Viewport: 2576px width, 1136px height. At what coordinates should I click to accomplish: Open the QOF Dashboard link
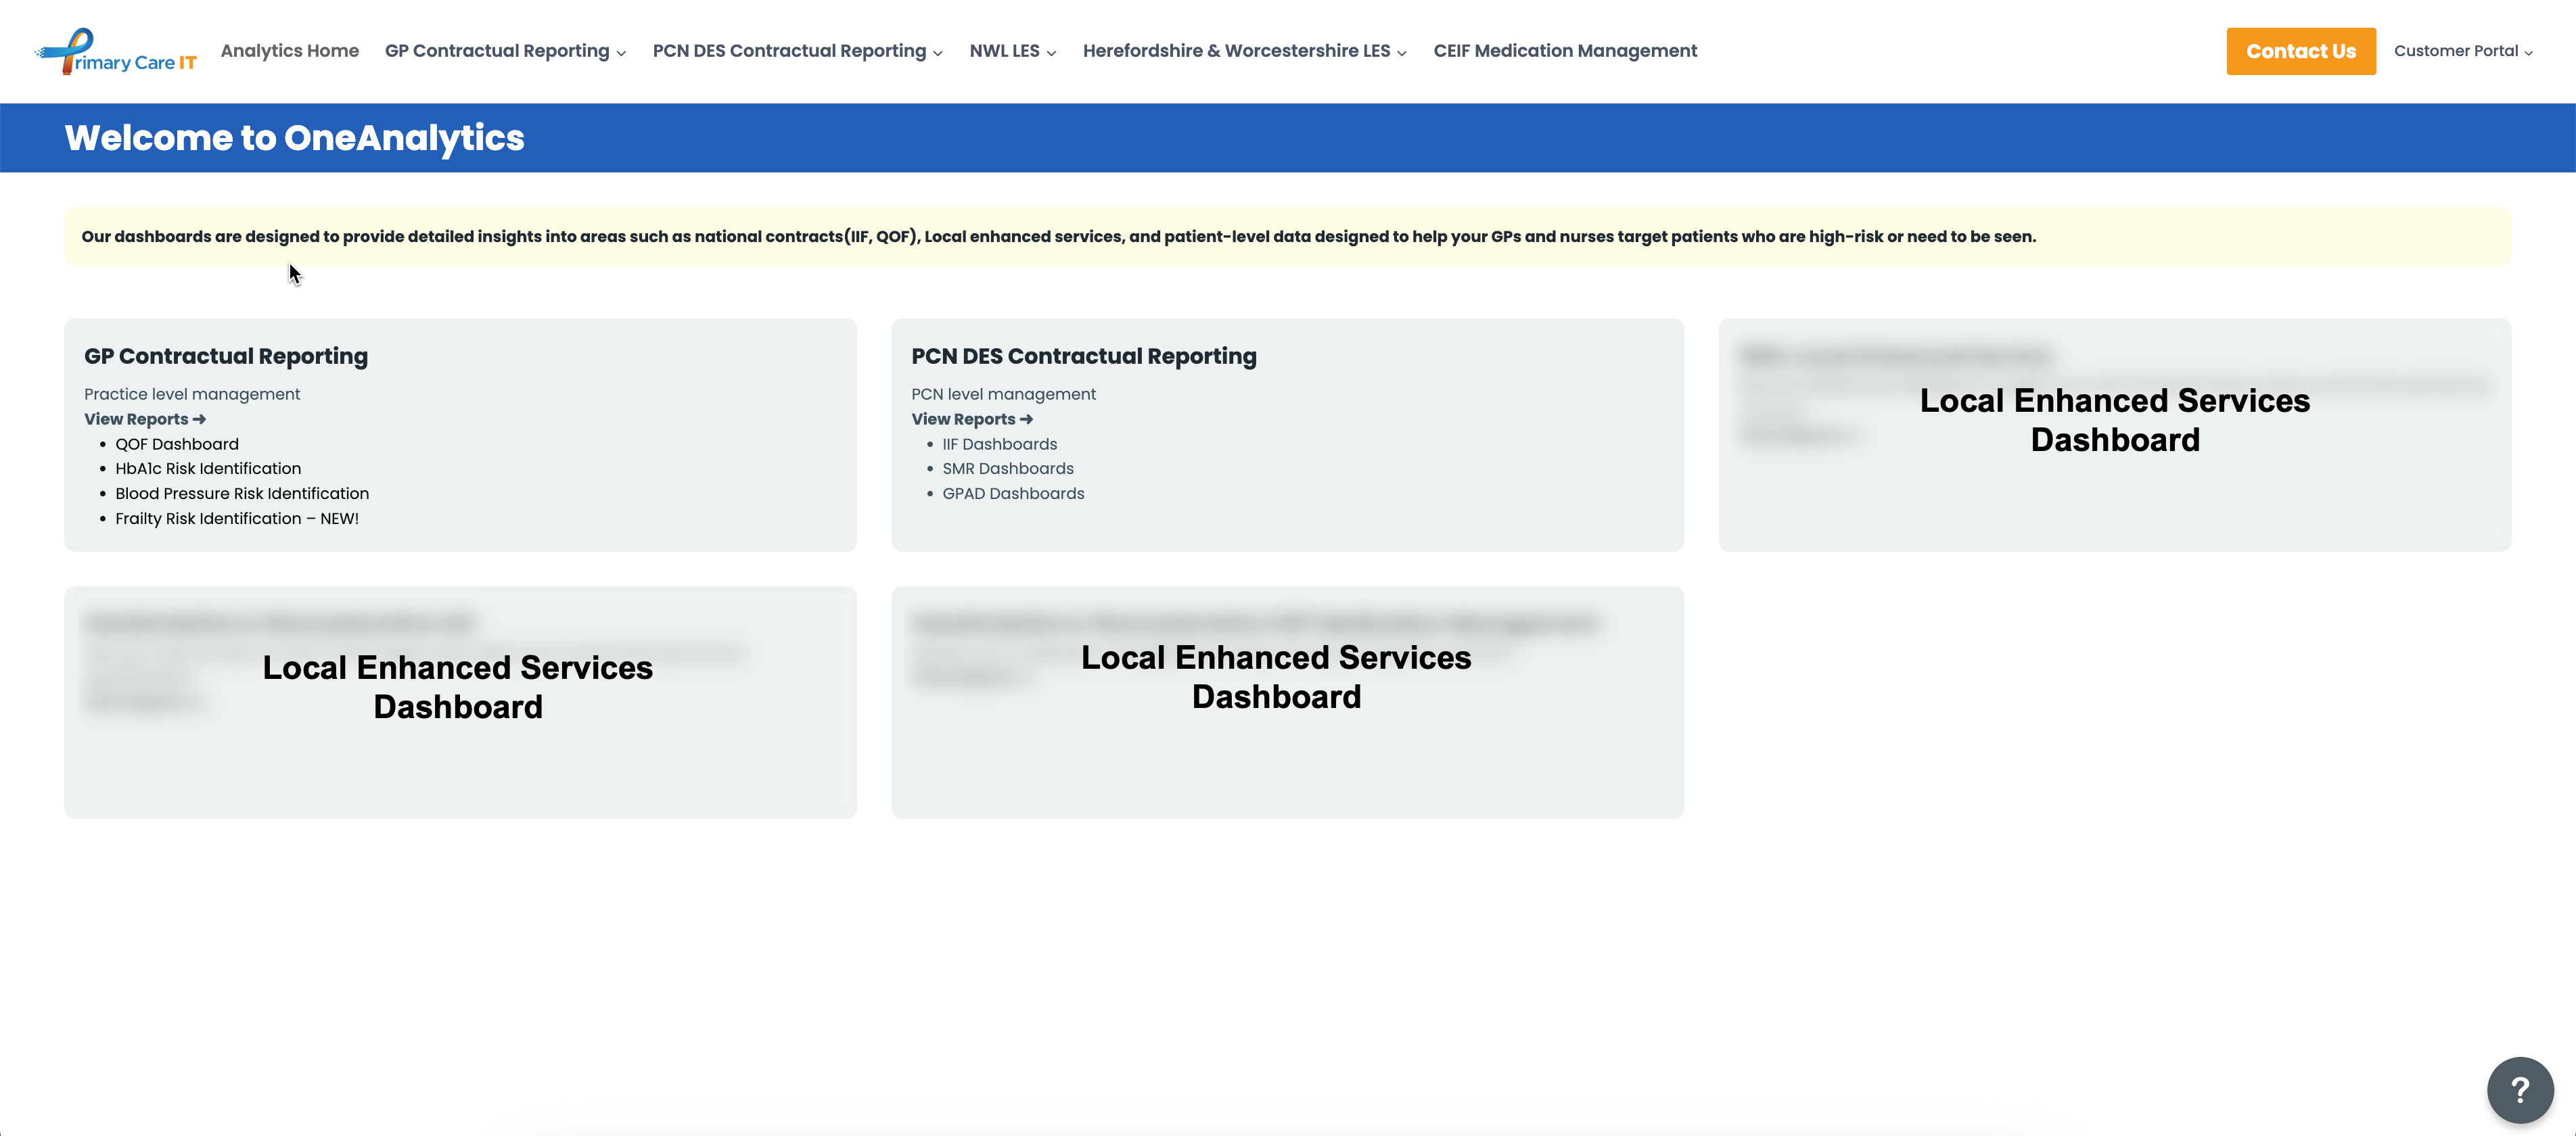[177, 444]
